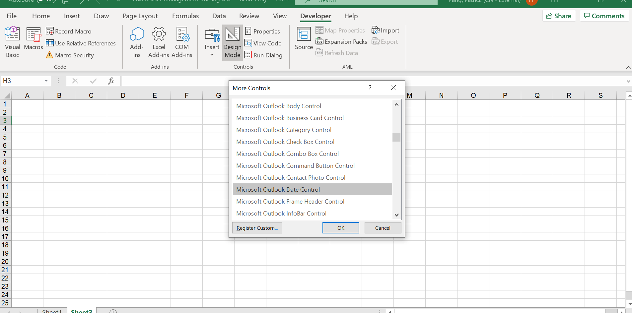632x313 pixels.
Task: Select Microsoft Outlook Category Control
Action: (313, 130)
